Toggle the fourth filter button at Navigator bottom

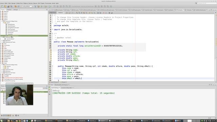coord(8,115)
